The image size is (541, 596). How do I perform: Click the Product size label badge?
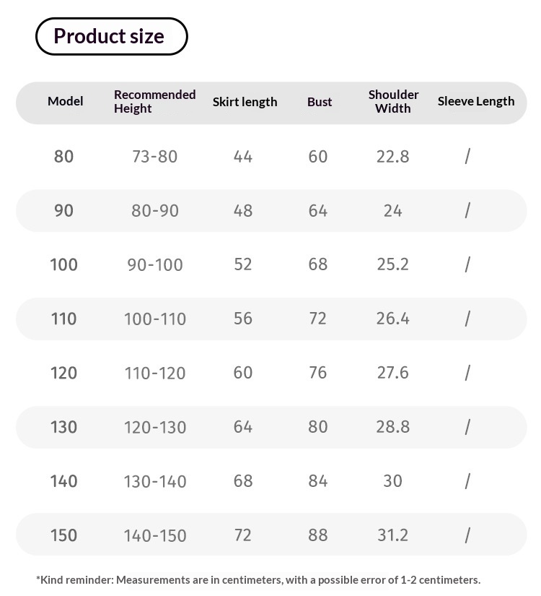112,36
